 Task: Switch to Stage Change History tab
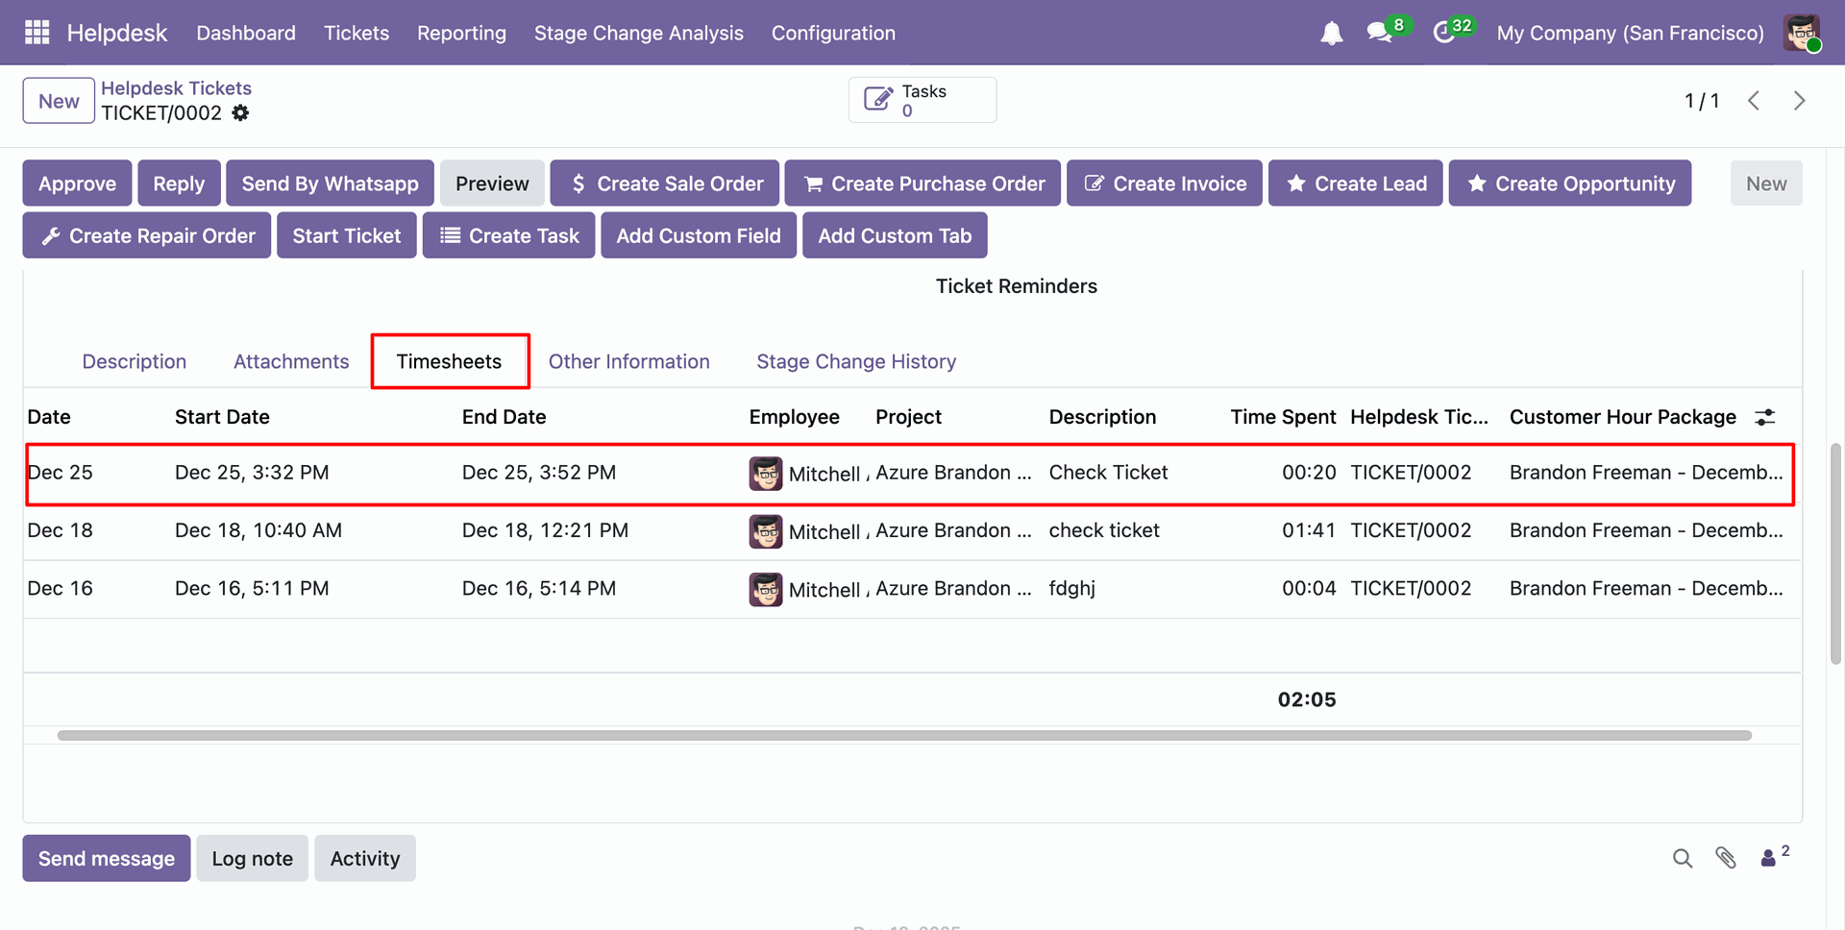(x=855, y=361)
